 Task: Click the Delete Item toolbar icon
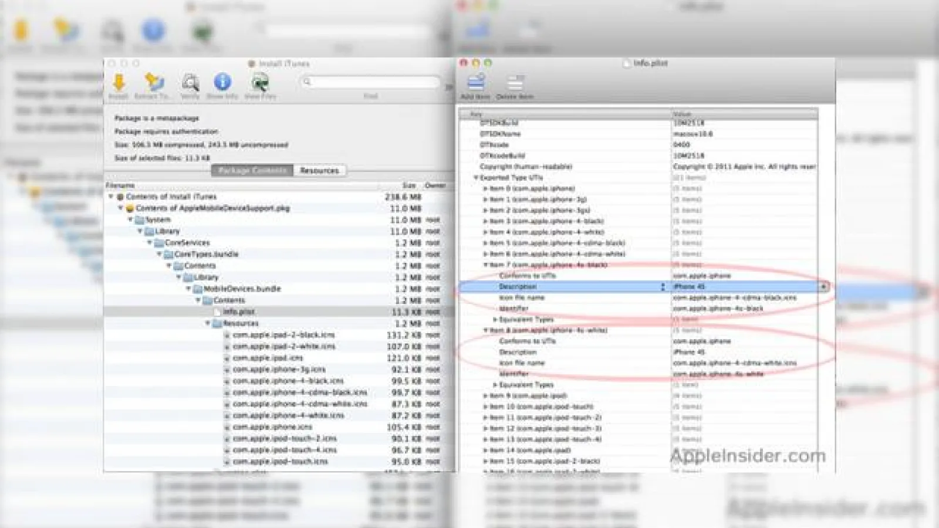(x=515, y=83)
